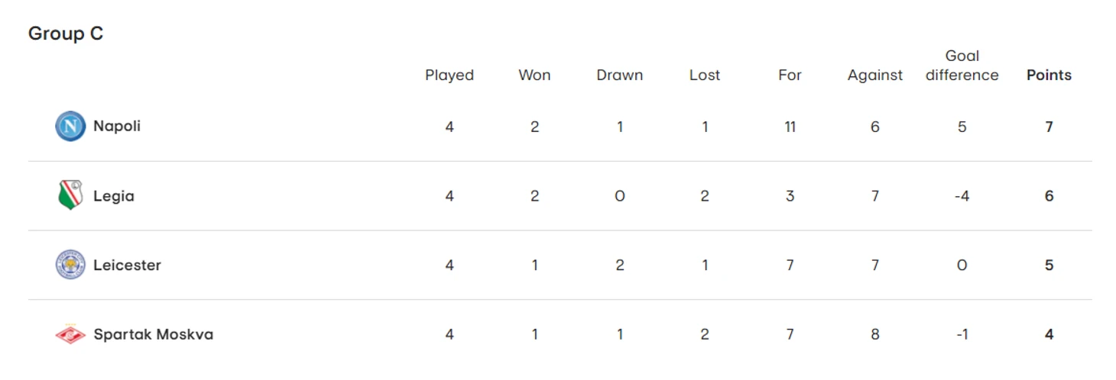Select the Goal difference column header
The width and height of the screenshot is (1116, 380).
pos(962,66)
